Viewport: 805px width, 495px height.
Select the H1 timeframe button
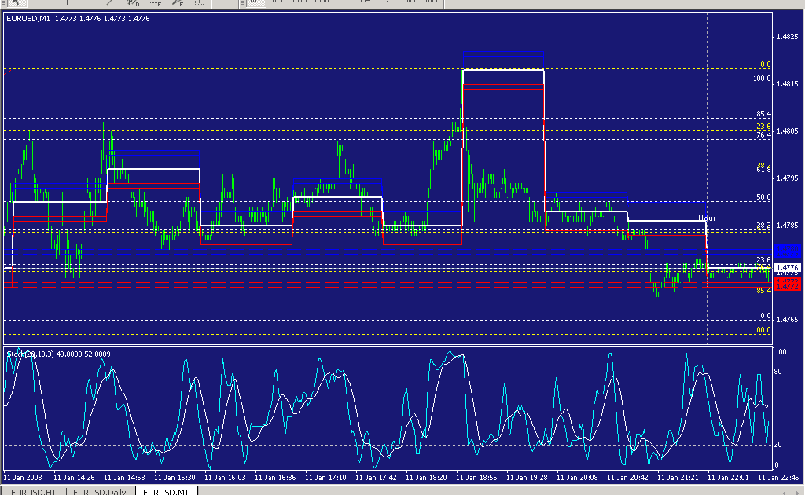click(344, 2)
